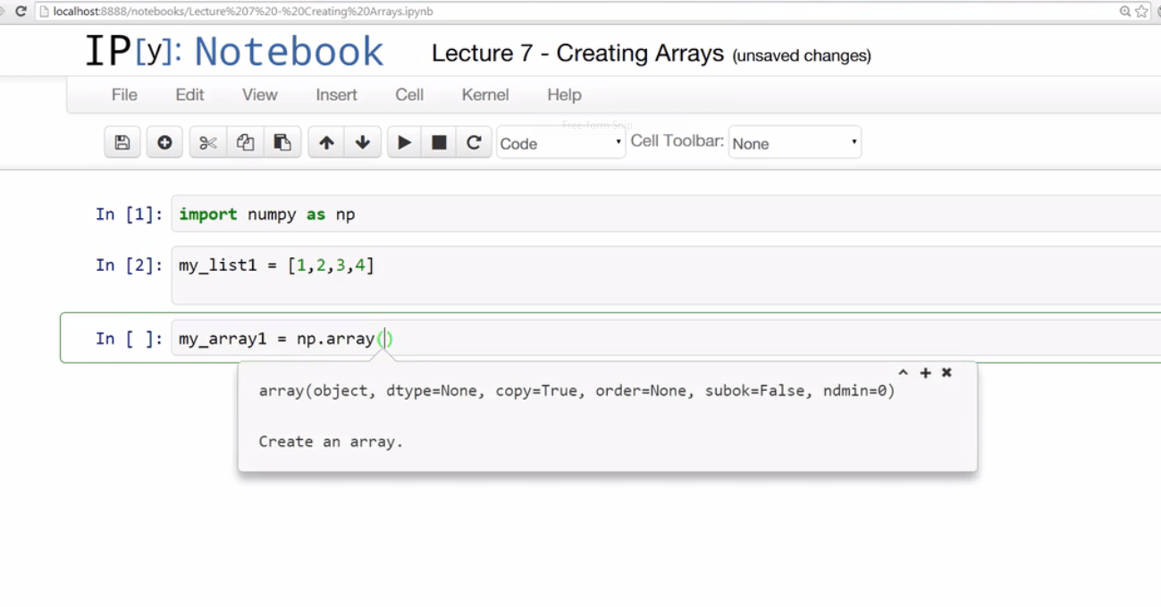Save the notebook using the save icon
1161x607 pixels.
[122, 142]
